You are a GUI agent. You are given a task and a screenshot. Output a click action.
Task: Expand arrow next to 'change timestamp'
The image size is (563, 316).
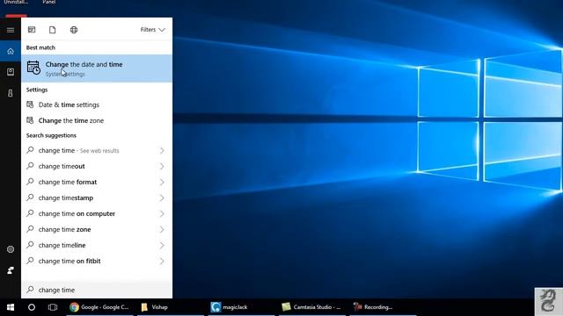point(162,197)
